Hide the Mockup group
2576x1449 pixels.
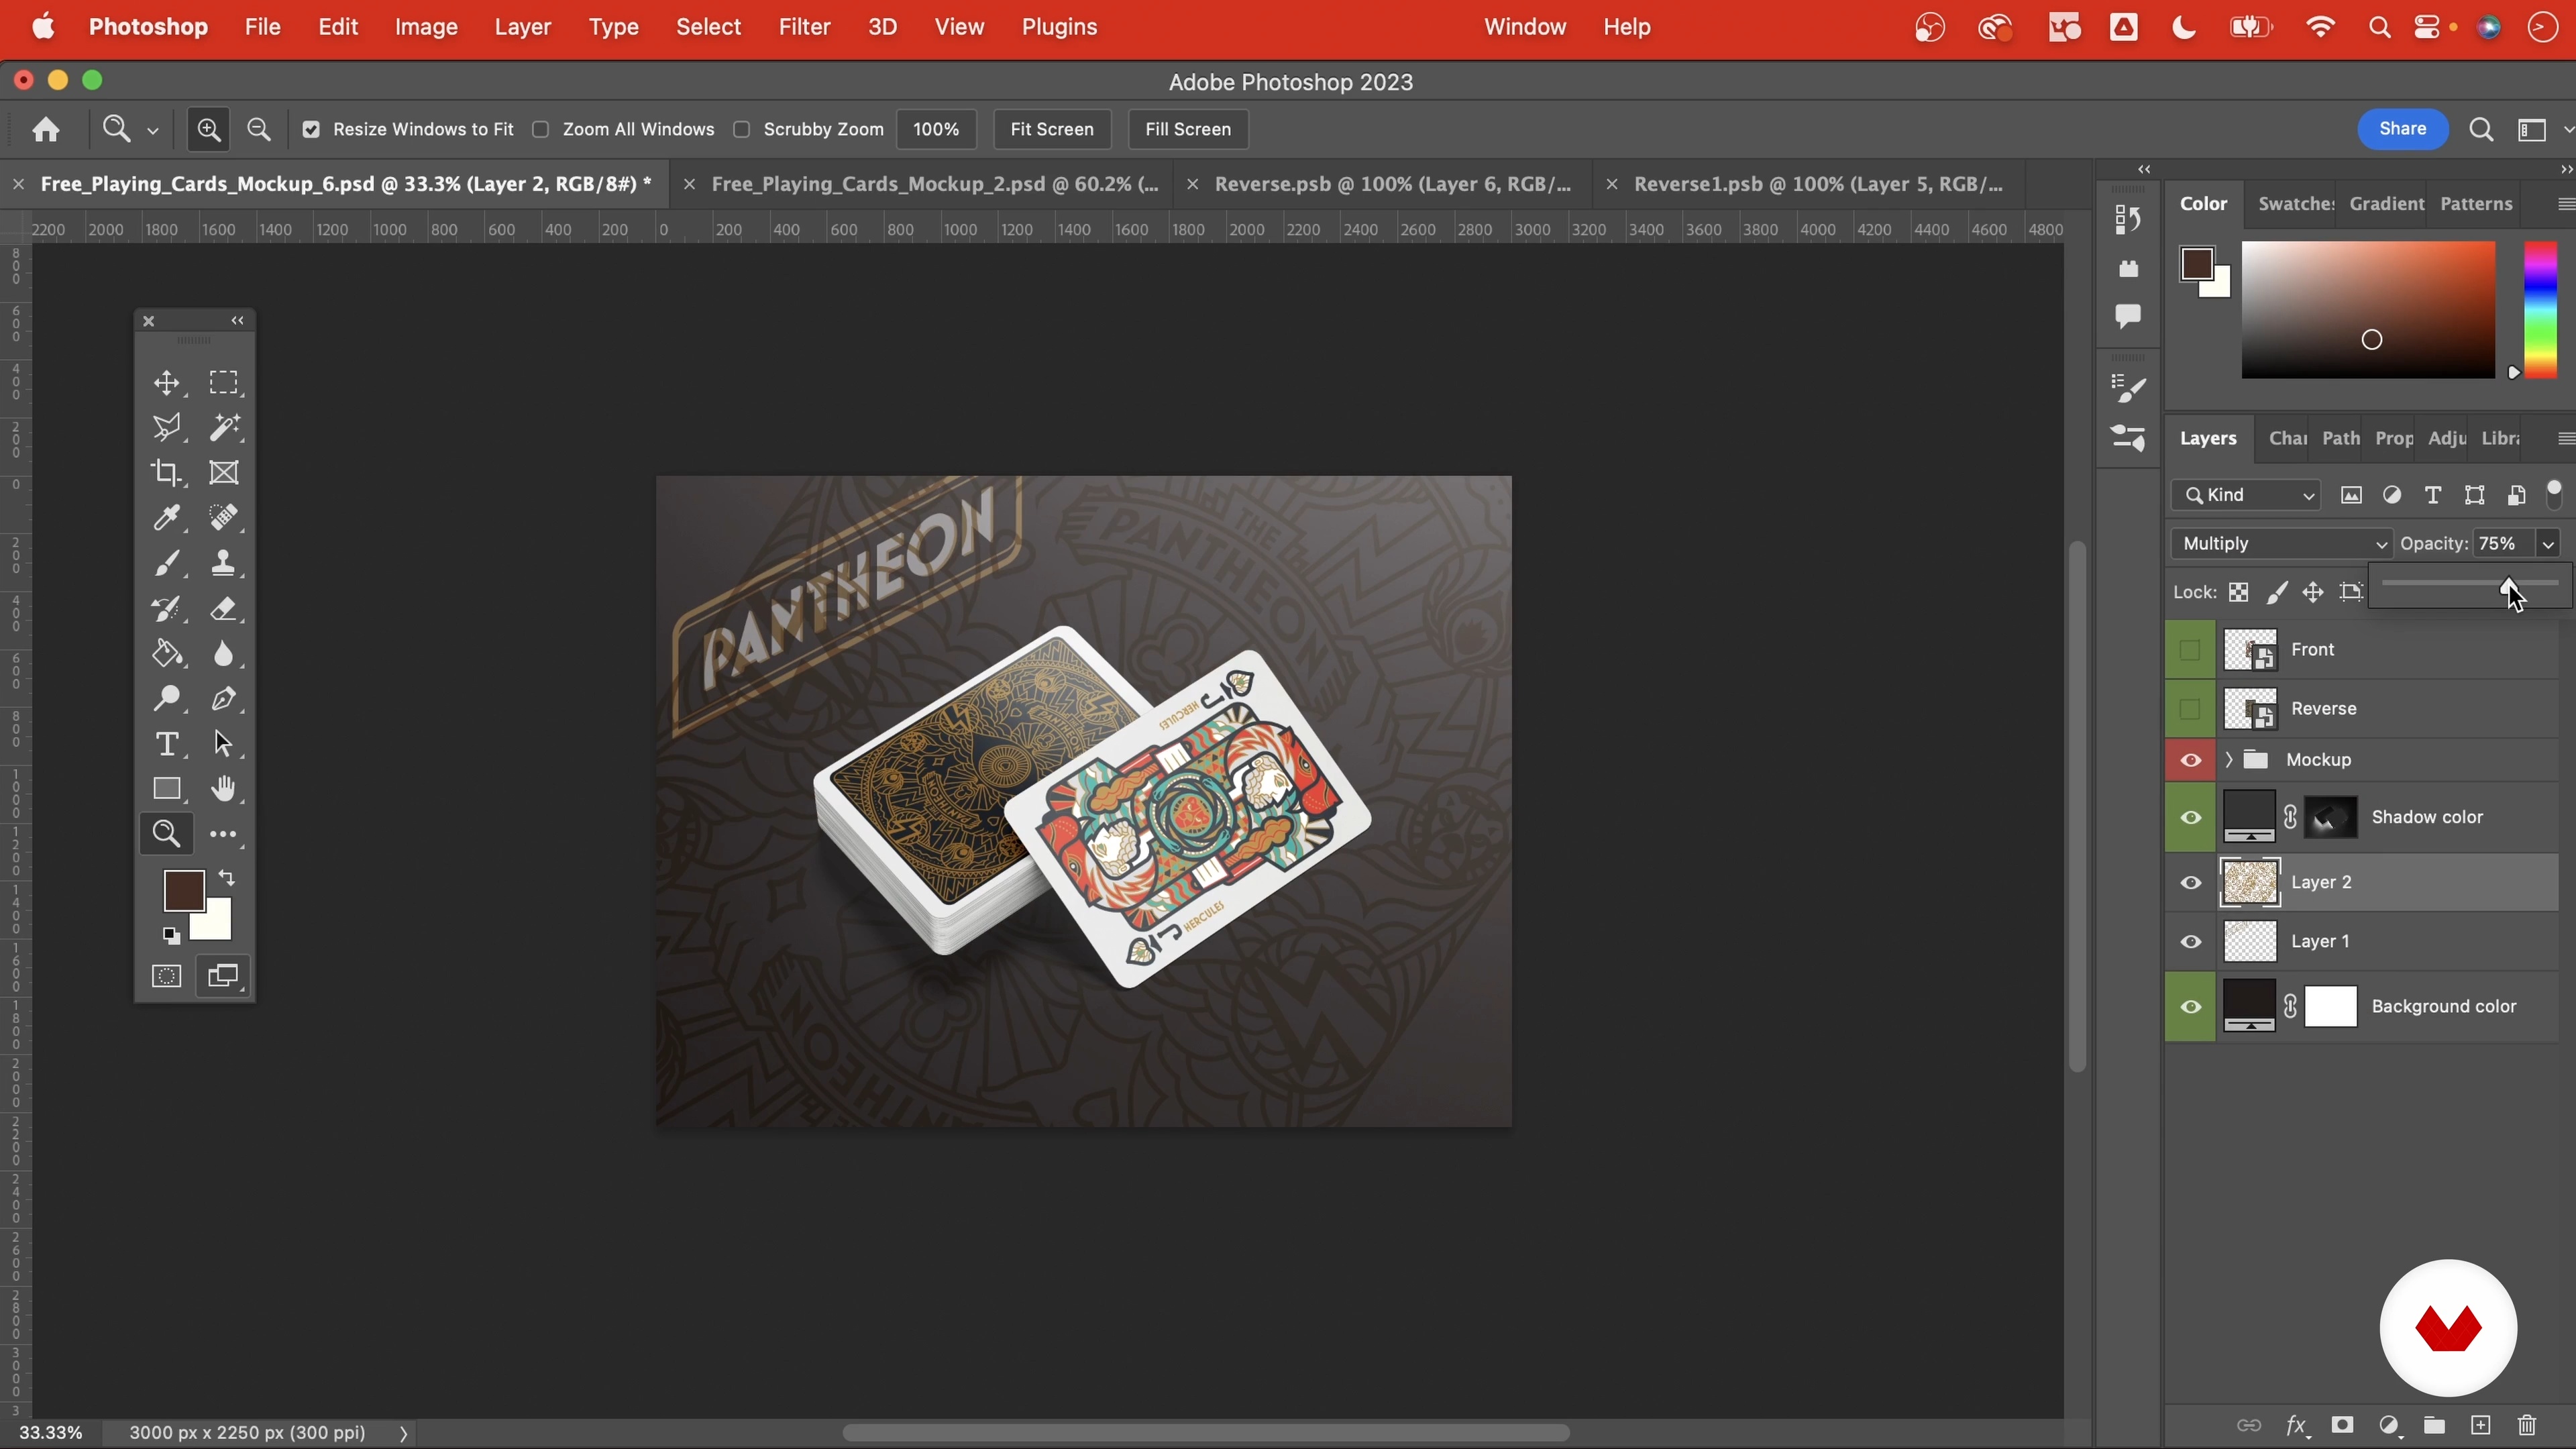[2190, 760]
